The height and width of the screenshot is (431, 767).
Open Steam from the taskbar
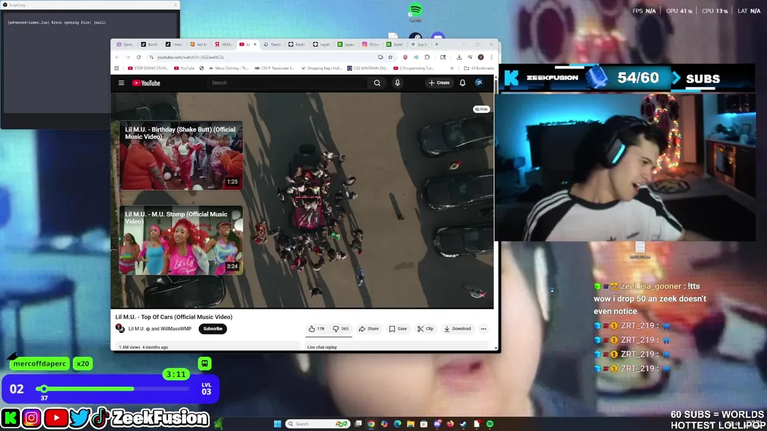(x=463, y=424)
